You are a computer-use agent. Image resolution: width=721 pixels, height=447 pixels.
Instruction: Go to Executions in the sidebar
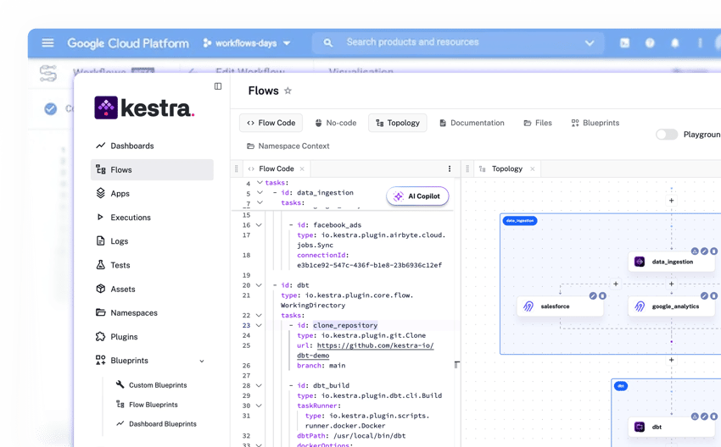[x=130, y=218]
